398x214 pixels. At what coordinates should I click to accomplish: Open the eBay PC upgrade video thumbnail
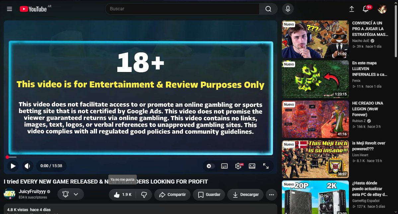[315, 197]
